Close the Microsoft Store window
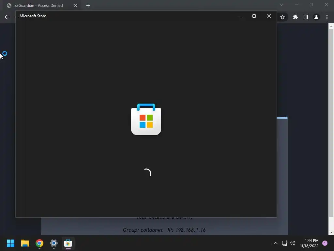Screen dimensions: 334x251 pos(269,16)
